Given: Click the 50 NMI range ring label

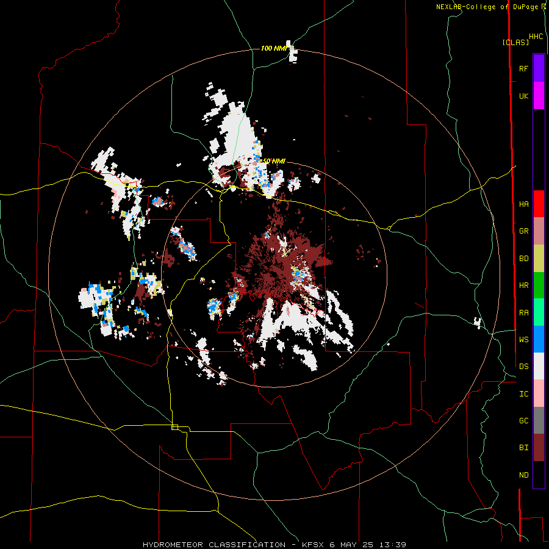Looking at the screenshot, I should 274,161.
